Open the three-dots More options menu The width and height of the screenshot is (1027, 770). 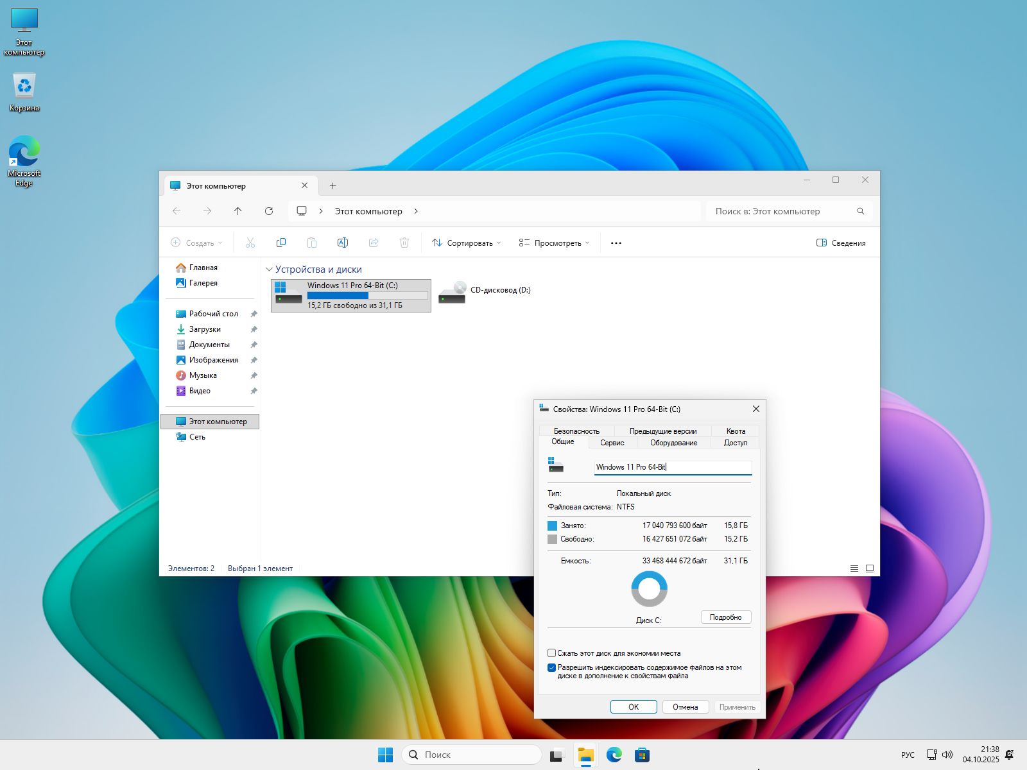616,243
